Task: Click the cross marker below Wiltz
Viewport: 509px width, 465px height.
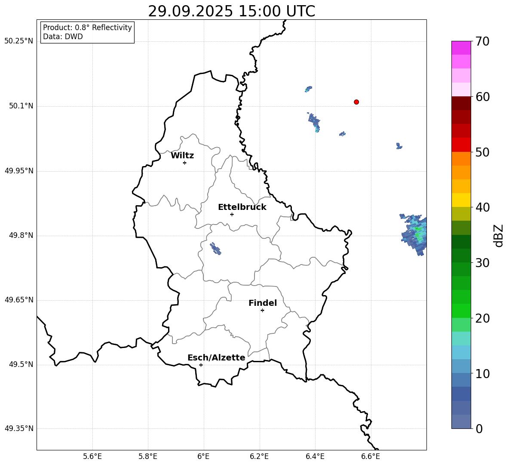Action: 185,163
